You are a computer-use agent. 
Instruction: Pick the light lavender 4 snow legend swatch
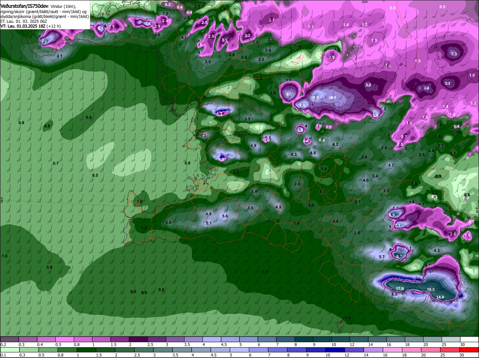click(213, 339)
